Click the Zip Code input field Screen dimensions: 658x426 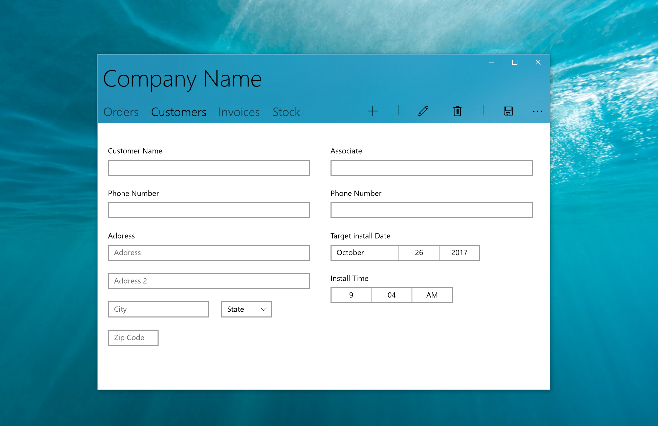tap(133, 337)
